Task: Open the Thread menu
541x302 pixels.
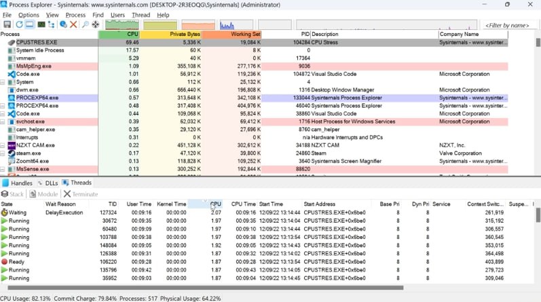Action: click(141, 15)
